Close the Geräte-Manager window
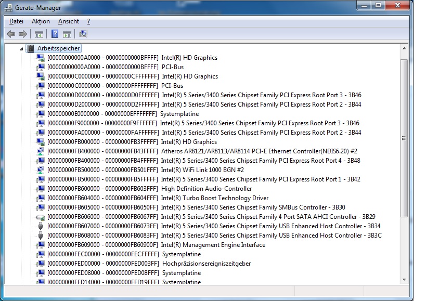 tap(397, 6)
